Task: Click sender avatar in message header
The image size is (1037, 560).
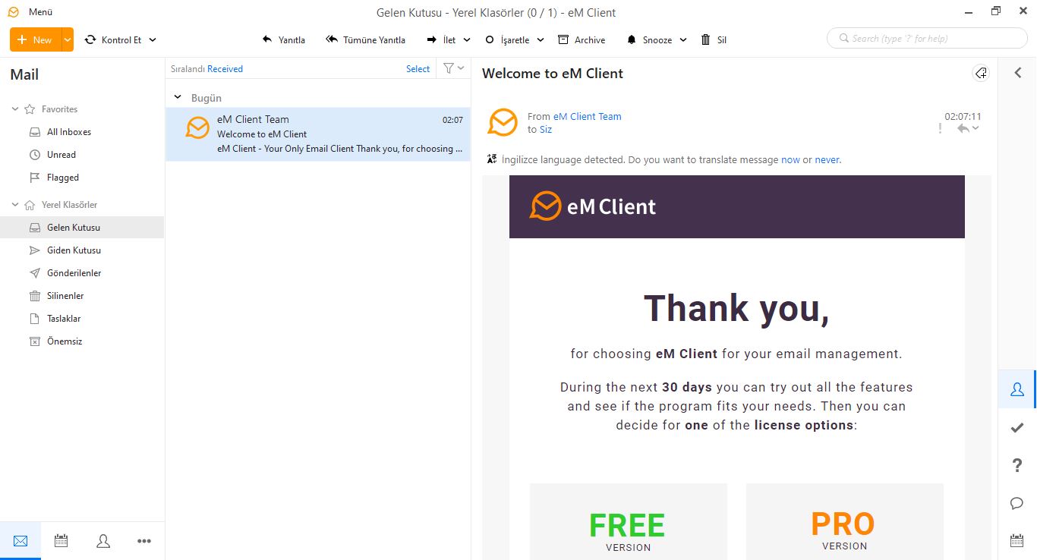Action: pyautogui.click(x=503, y=122)
